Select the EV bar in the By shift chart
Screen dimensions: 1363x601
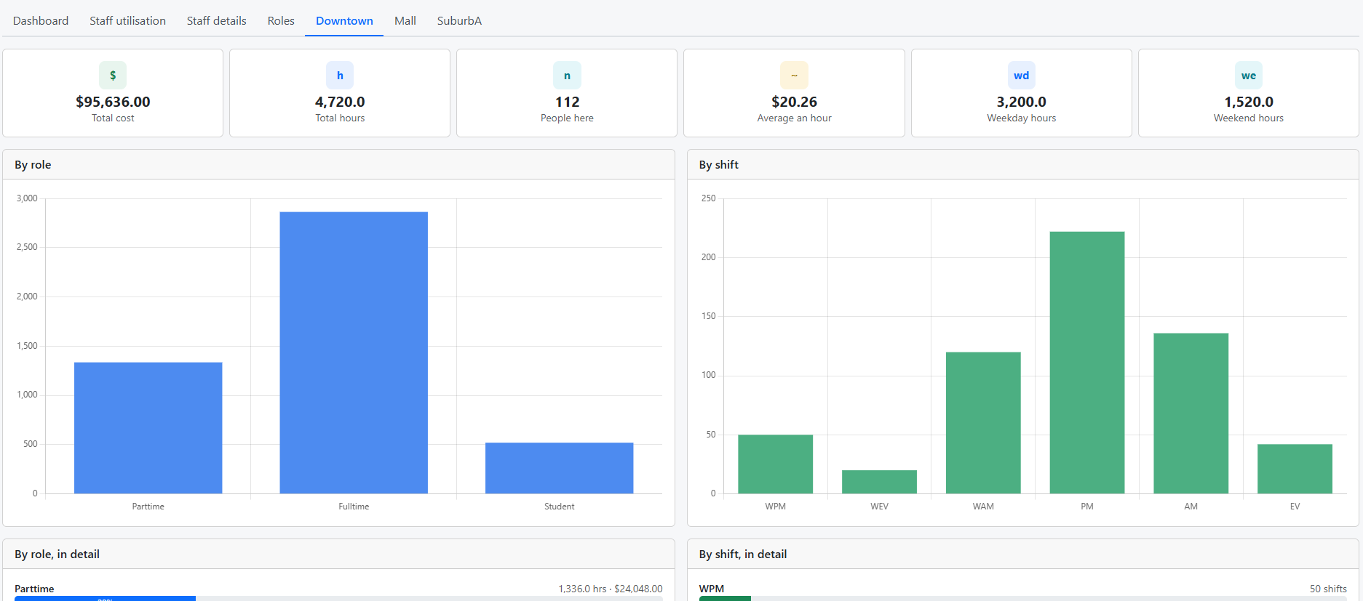pos(1295,469)
